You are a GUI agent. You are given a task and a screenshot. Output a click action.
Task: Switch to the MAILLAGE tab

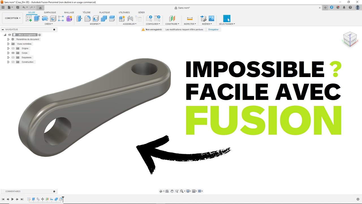click(x=69, y=12)
